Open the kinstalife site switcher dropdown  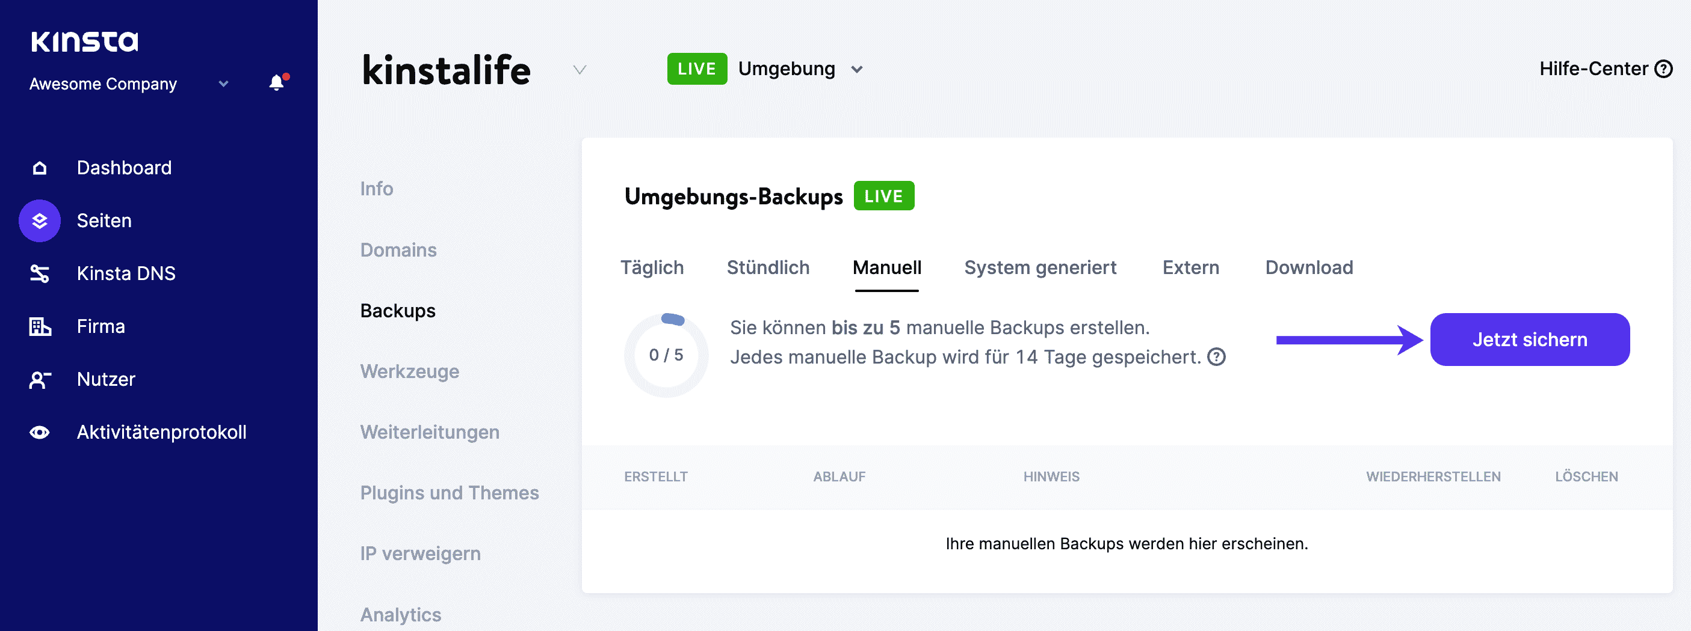pyautogui.click(x=579, y=70)
